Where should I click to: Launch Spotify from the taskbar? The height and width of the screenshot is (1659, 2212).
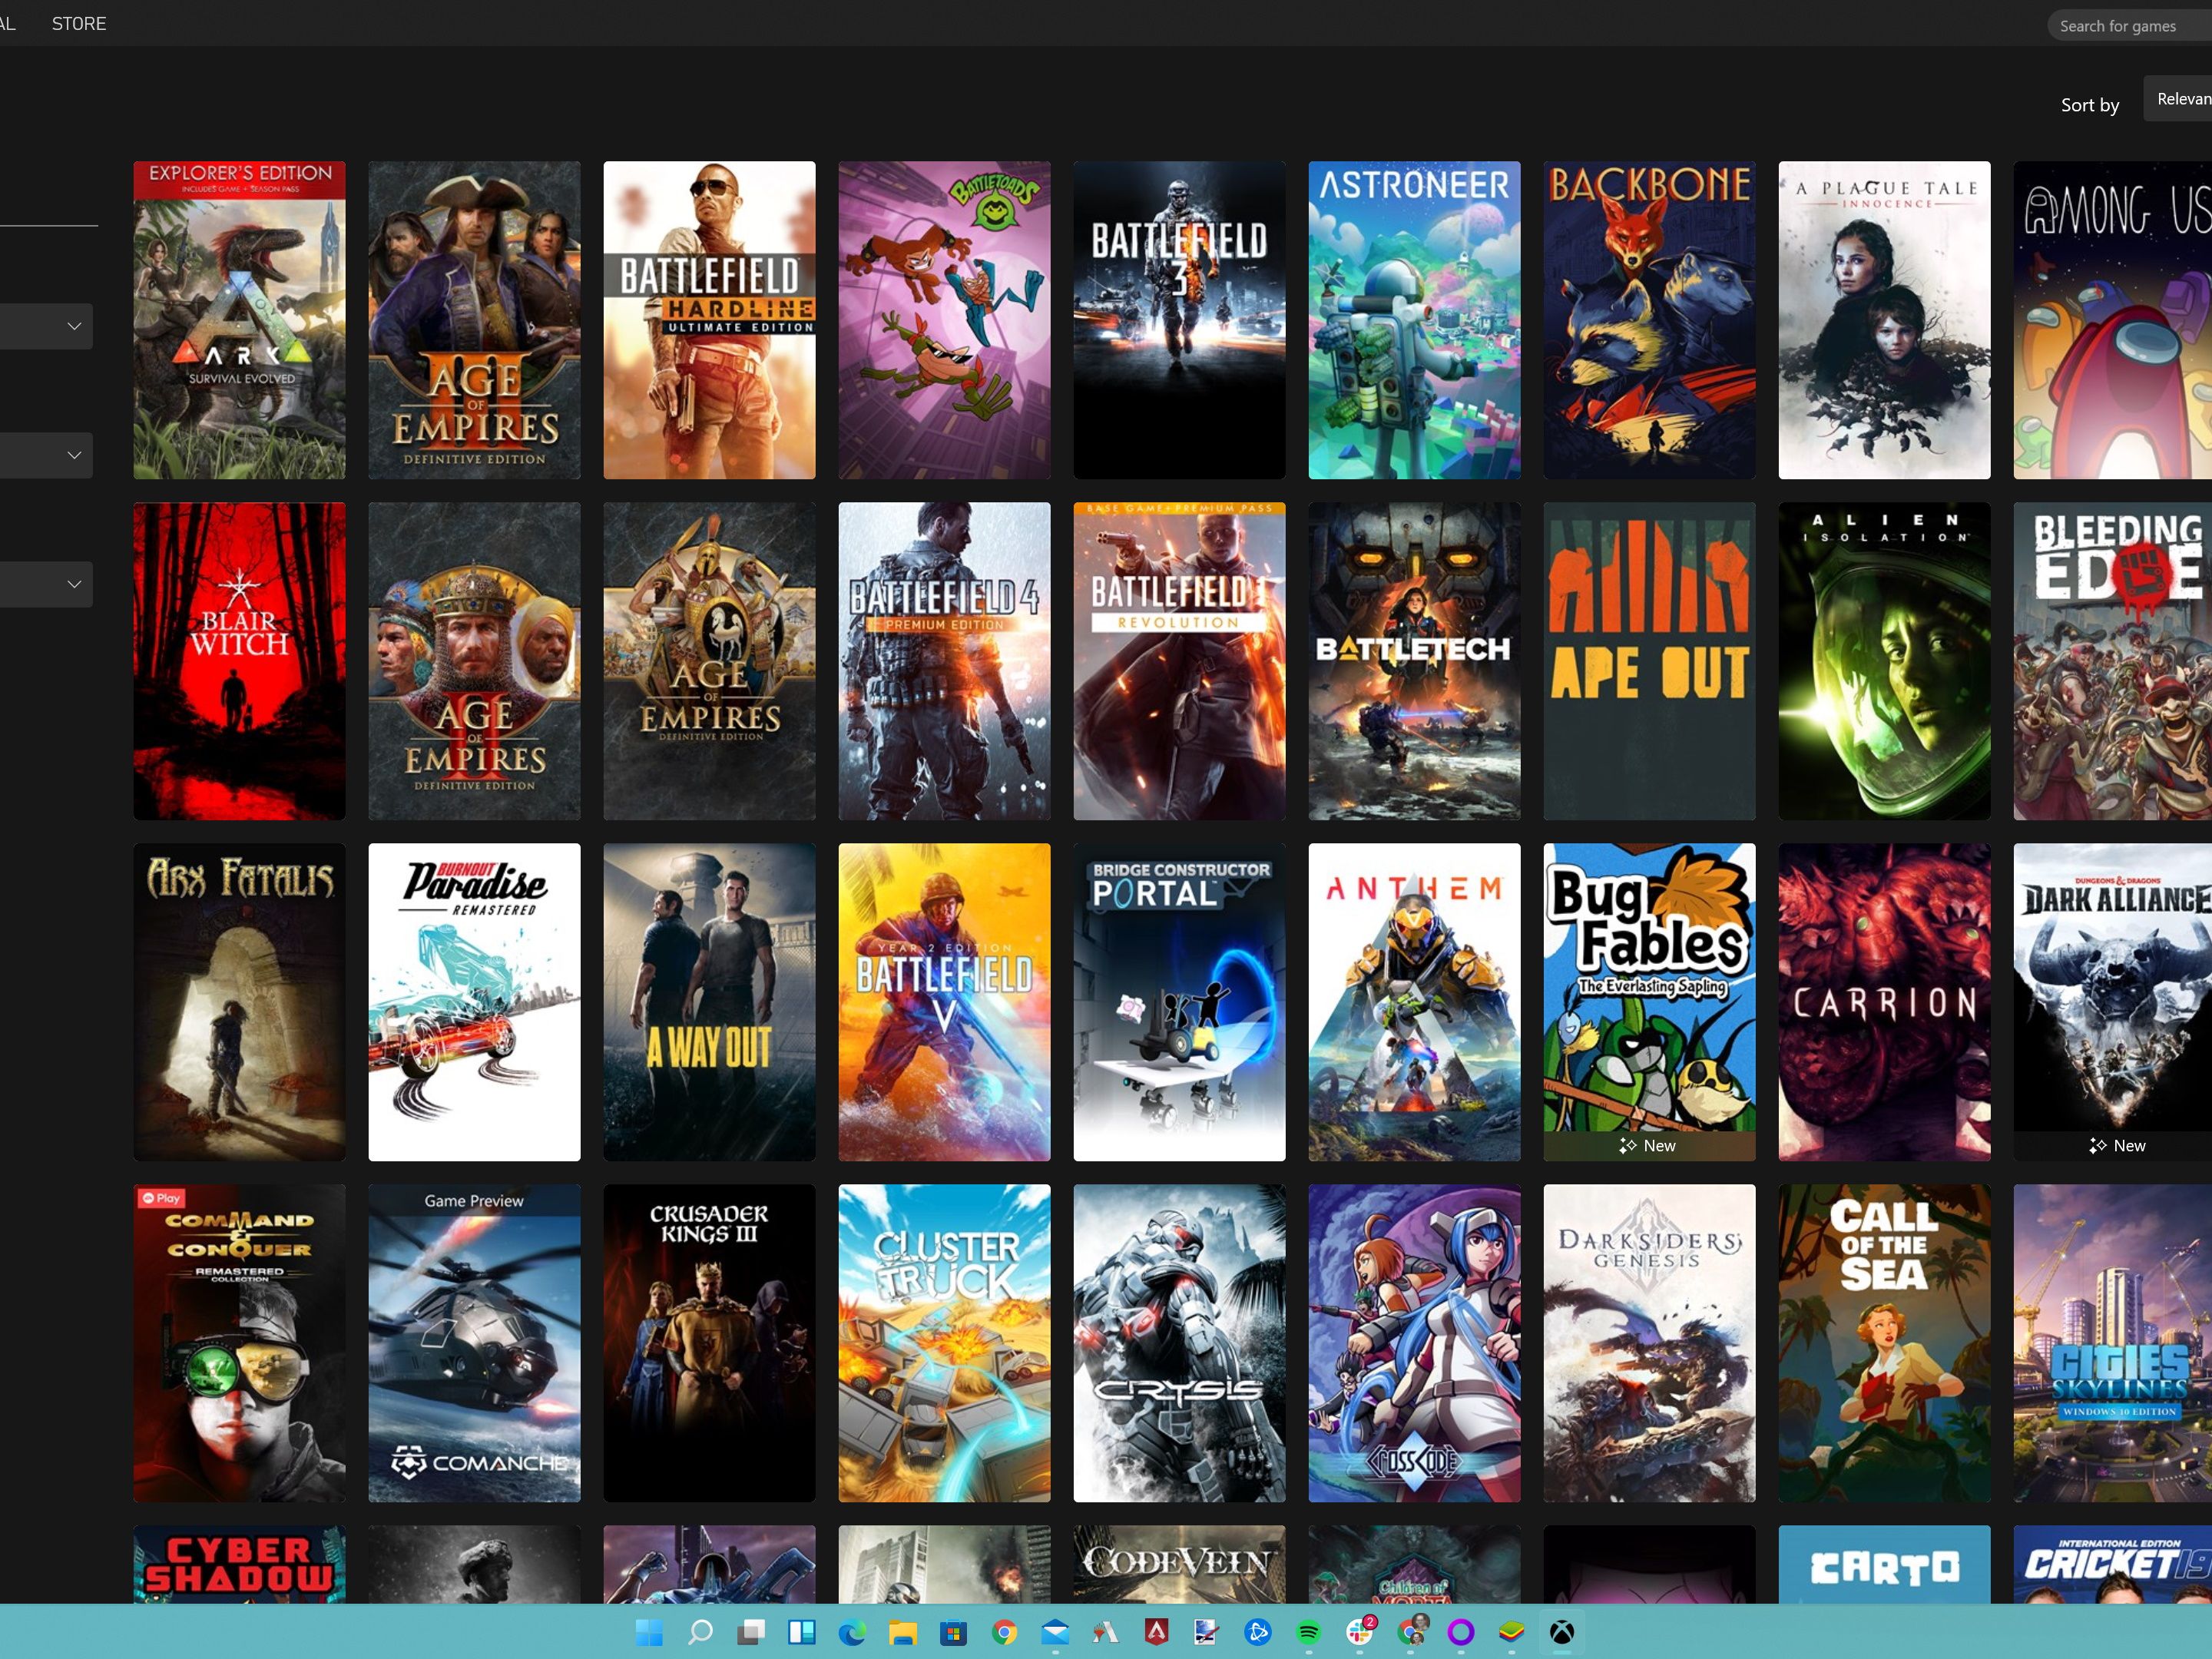coord(1308,1633)
